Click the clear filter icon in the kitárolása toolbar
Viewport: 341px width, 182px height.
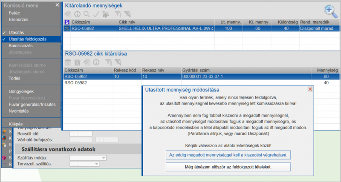pos(118,62)
